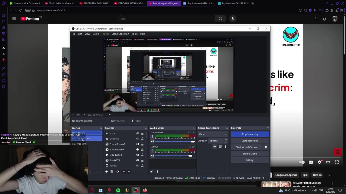
Task: Open Virtual Camera settings gear
Action: pyautogui.click(x=266, y=147)
